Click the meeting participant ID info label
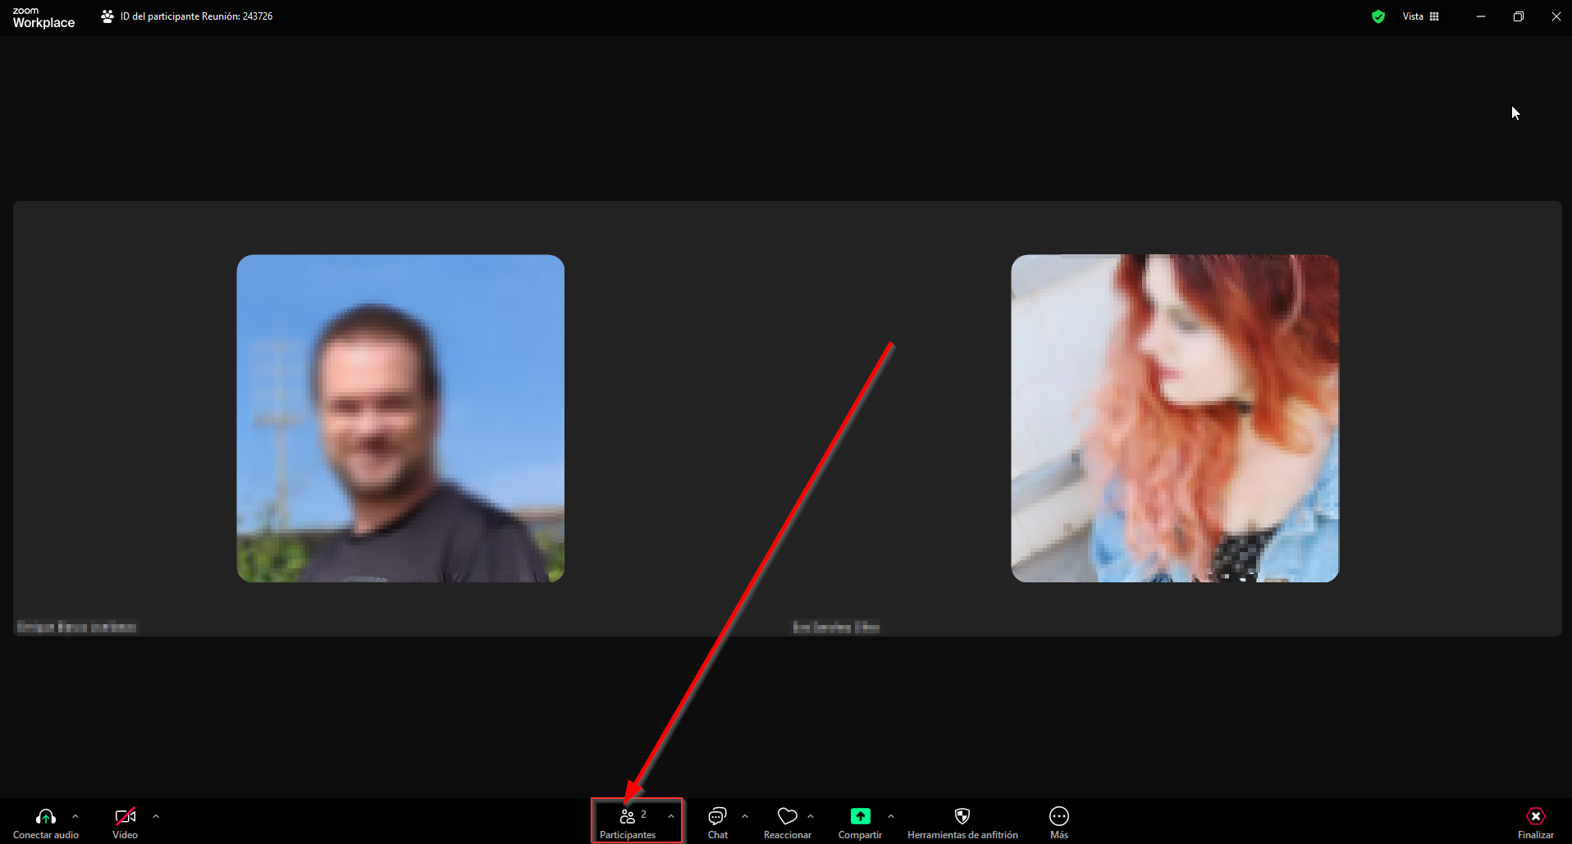Viewport: 1572px width, 844px height. [195, 16]
